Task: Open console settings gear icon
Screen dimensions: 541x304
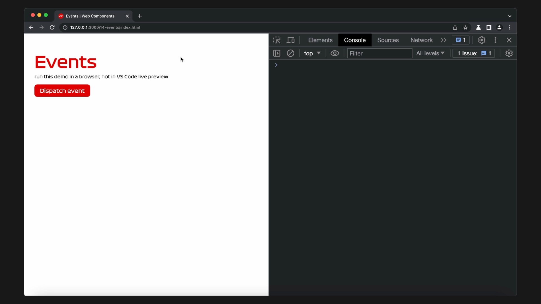Action: (509, 53)
